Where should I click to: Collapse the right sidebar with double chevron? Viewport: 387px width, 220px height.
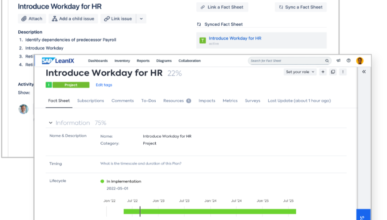point(364,72)
